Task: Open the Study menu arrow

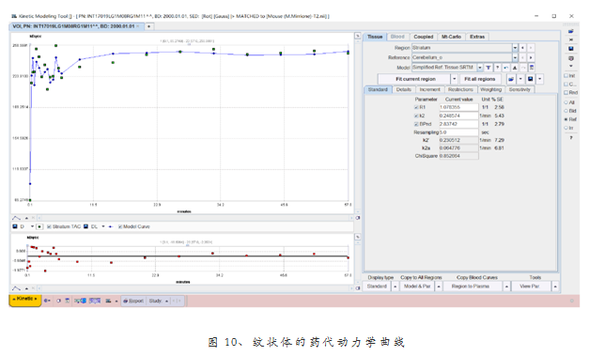Action: coord(167,302)
